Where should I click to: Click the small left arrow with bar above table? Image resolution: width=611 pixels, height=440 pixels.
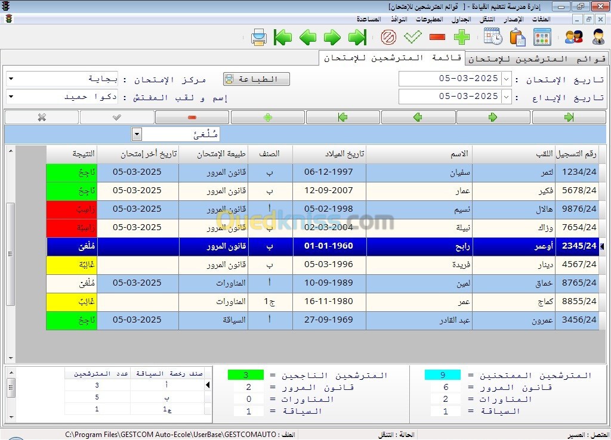coord(343,117)
